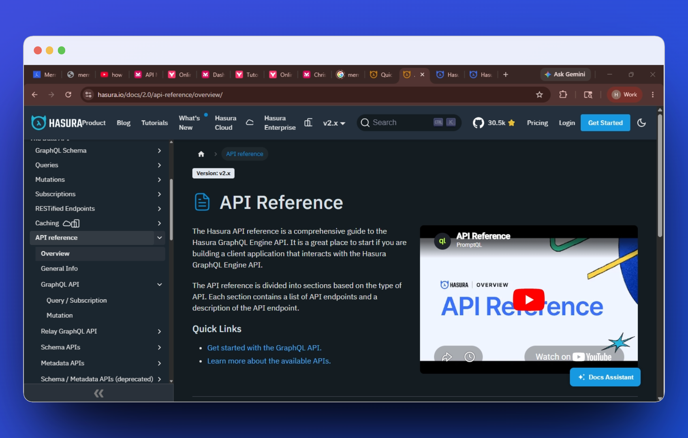This screenshot has height=438, width=688.
Task: Open the Docs Assistant
Action: pos(605,377)
